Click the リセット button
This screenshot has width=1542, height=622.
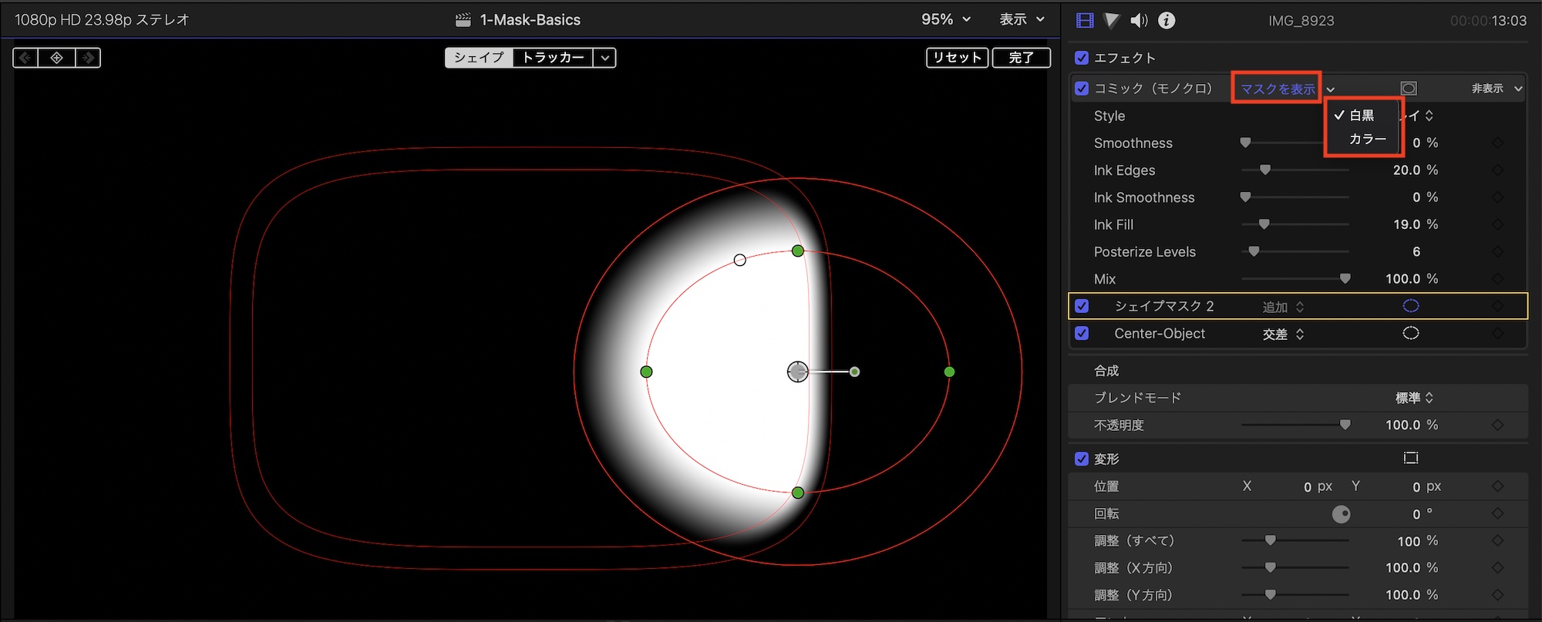click(957, 58)
